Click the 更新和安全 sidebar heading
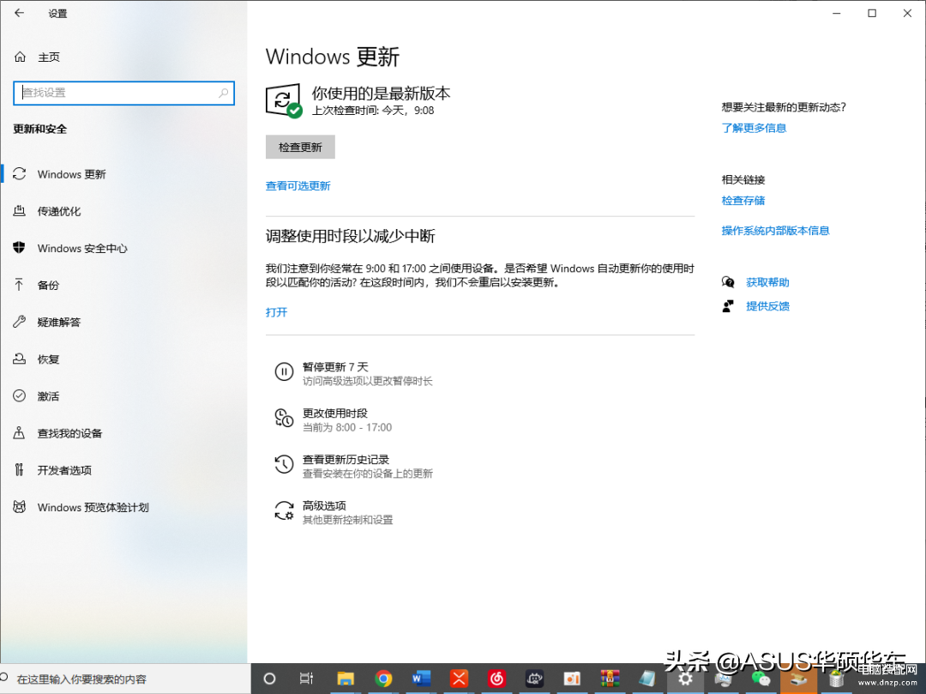This screenshot has height=694, width=926. click(x=40, y=129)
